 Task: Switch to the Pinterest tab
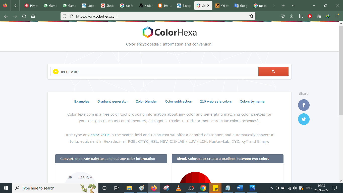point(31,6)
